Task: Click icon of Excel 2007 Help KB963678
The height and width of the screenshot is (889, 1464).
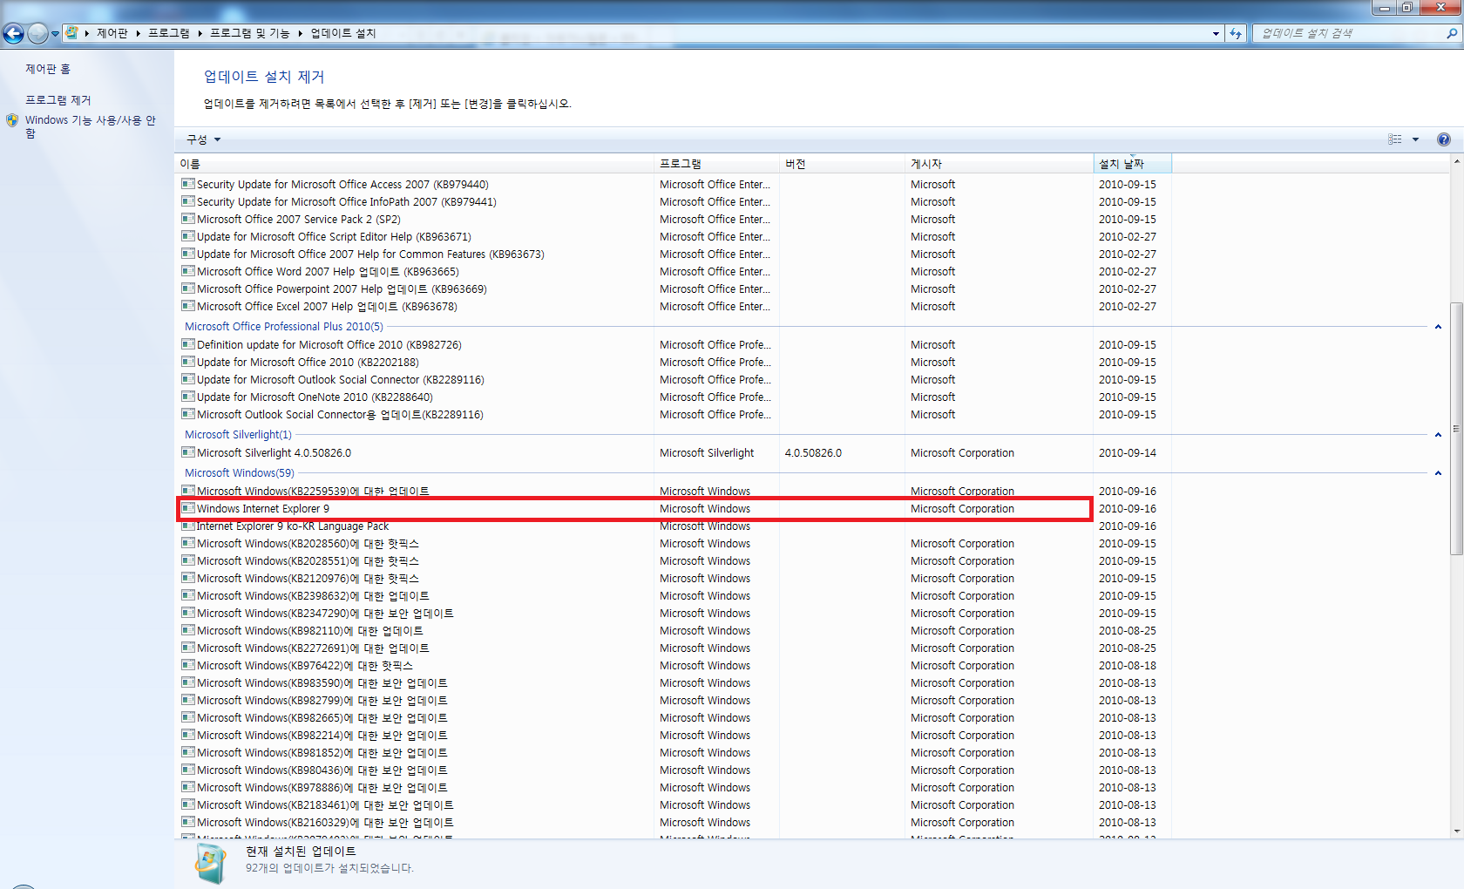Action: pos(187,306)
